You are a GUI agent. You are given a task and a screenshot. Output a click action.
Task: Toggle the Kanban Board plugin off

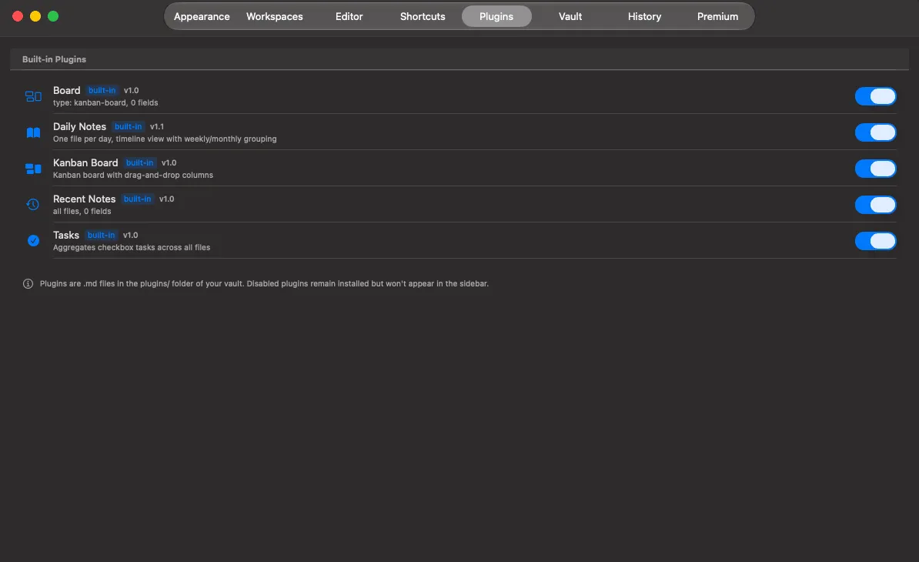tap(876, 169)
